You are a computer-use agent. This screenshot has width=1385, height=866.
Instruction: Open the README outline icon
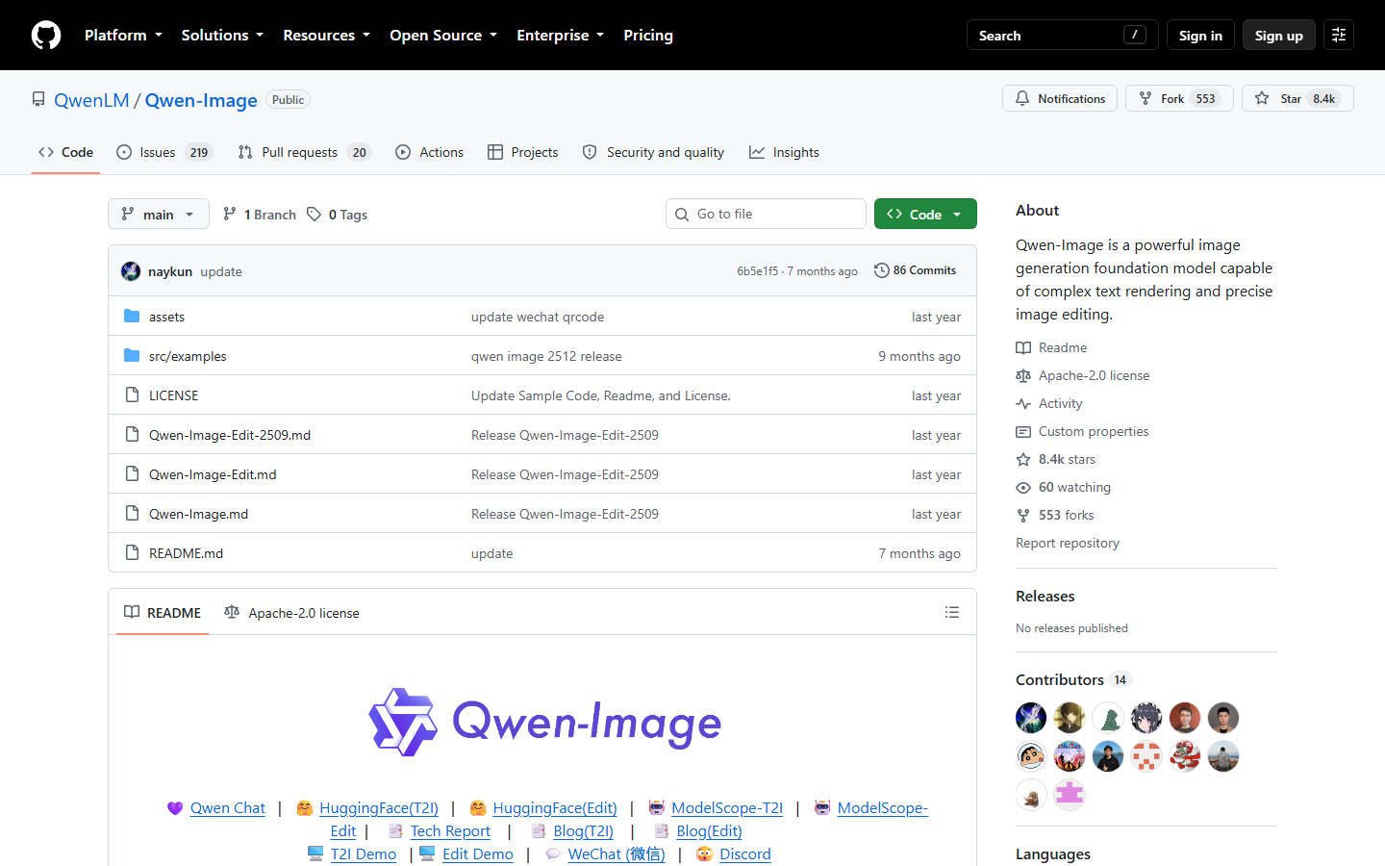coord(952,612)
